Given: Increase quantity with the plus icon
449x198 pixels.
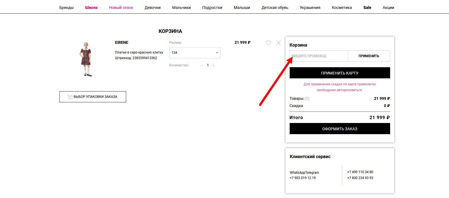Looking at the screenshot, I should click(213, 65).
